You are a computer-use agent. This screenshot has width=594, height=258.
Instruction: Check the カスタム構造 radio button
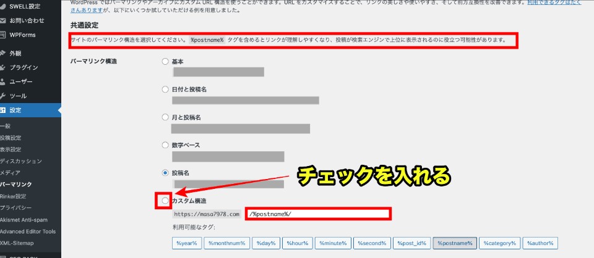pos(165,201)
